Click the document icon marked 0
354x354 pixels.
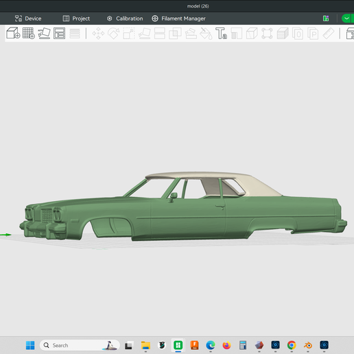coord(298,34)
